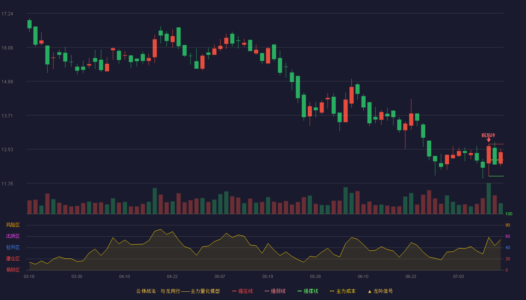Click the 拉升区 zone label
The width and height of the screenshot is (526, 300).
coord(13,247)
